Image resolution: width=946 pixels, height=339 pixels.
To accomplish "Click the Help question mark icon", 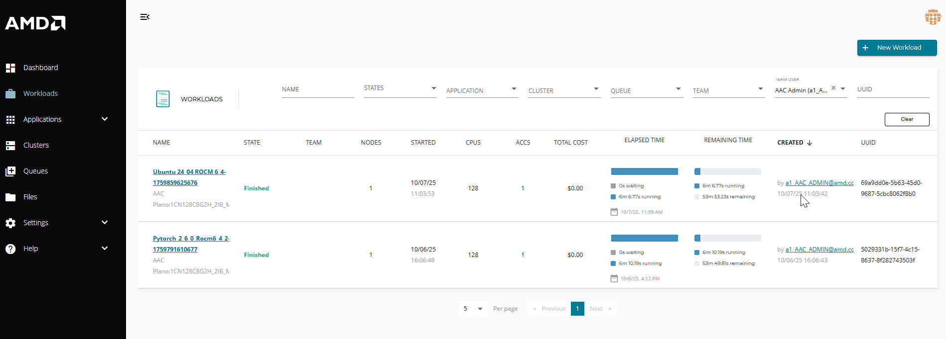I will 10,249.
